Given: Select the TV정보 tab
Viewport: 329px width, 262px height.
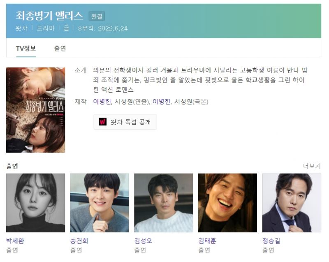Looking at the screenshot, I should click(26, 49).
